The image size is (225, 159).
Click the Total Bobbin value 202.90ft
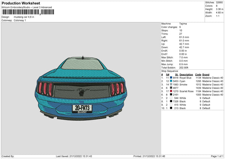[x=184, y=67]
